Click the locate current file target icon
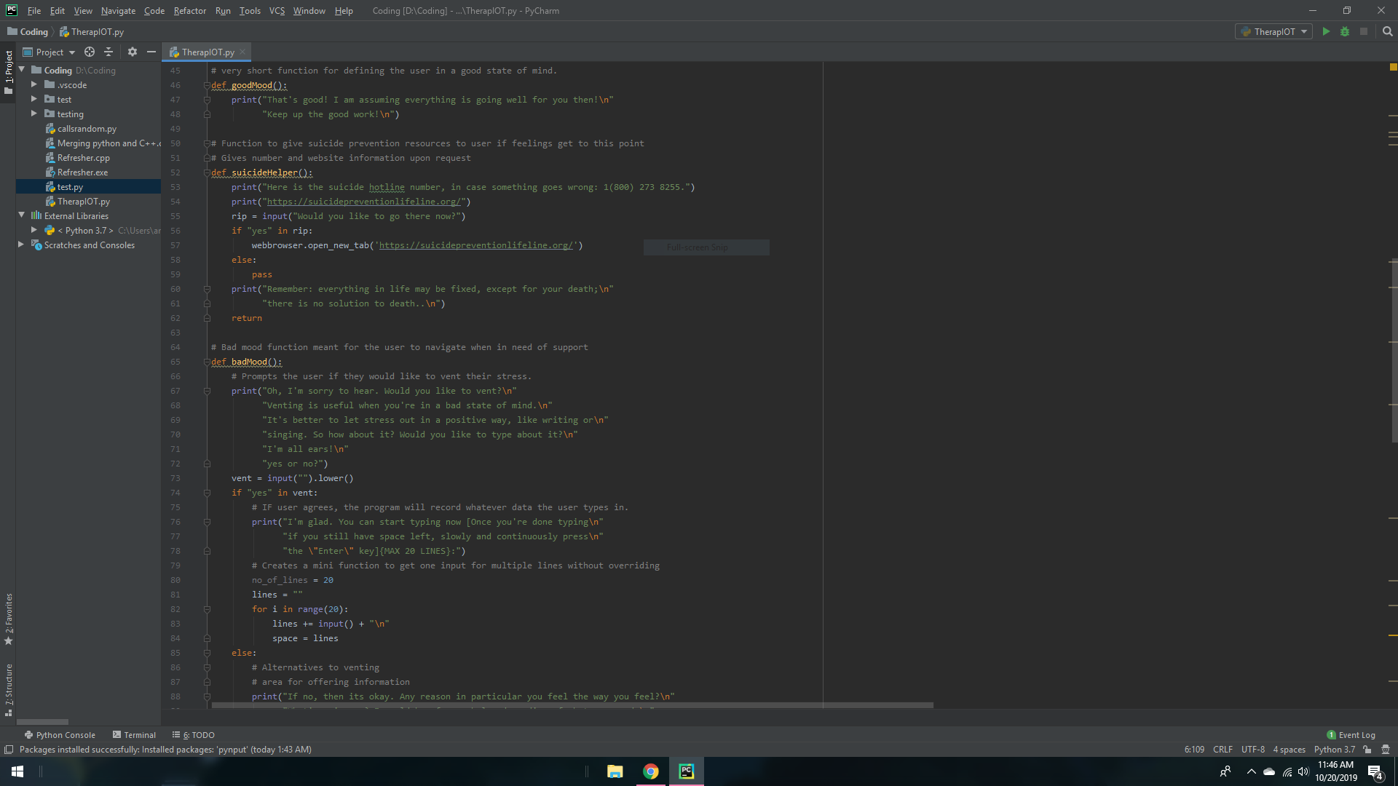This screenshot has height=786, width=1398. coord(90,52)
